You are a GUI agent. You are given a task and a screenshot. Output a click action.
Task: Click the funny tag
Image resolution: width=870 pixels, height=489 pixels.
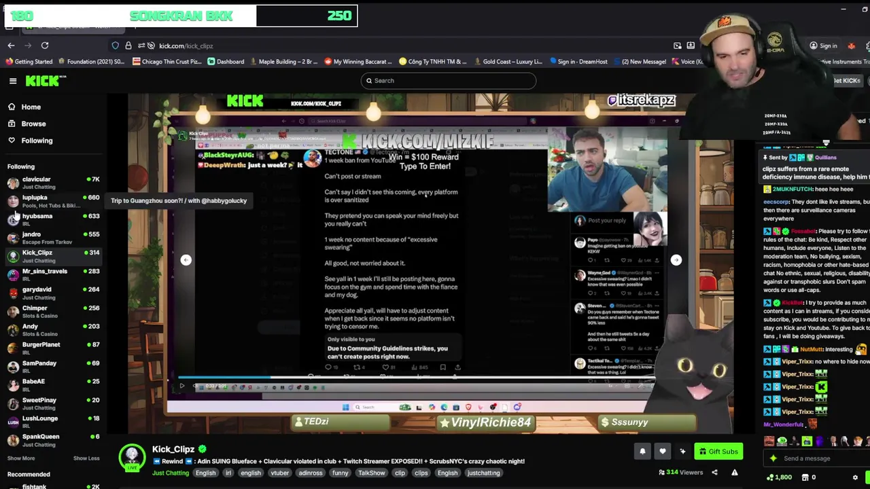(341, 473)
